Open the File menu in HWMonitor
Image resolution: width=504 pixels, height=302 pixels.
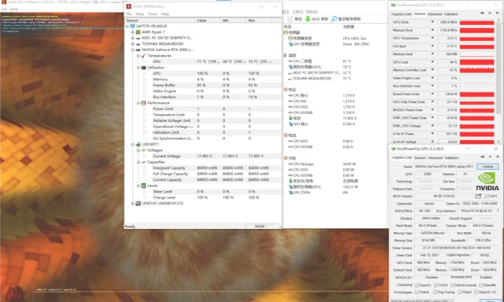[x=129, y=14]
